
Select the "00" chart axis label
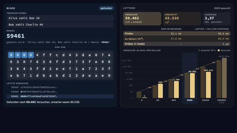click(x=158, y=100)
